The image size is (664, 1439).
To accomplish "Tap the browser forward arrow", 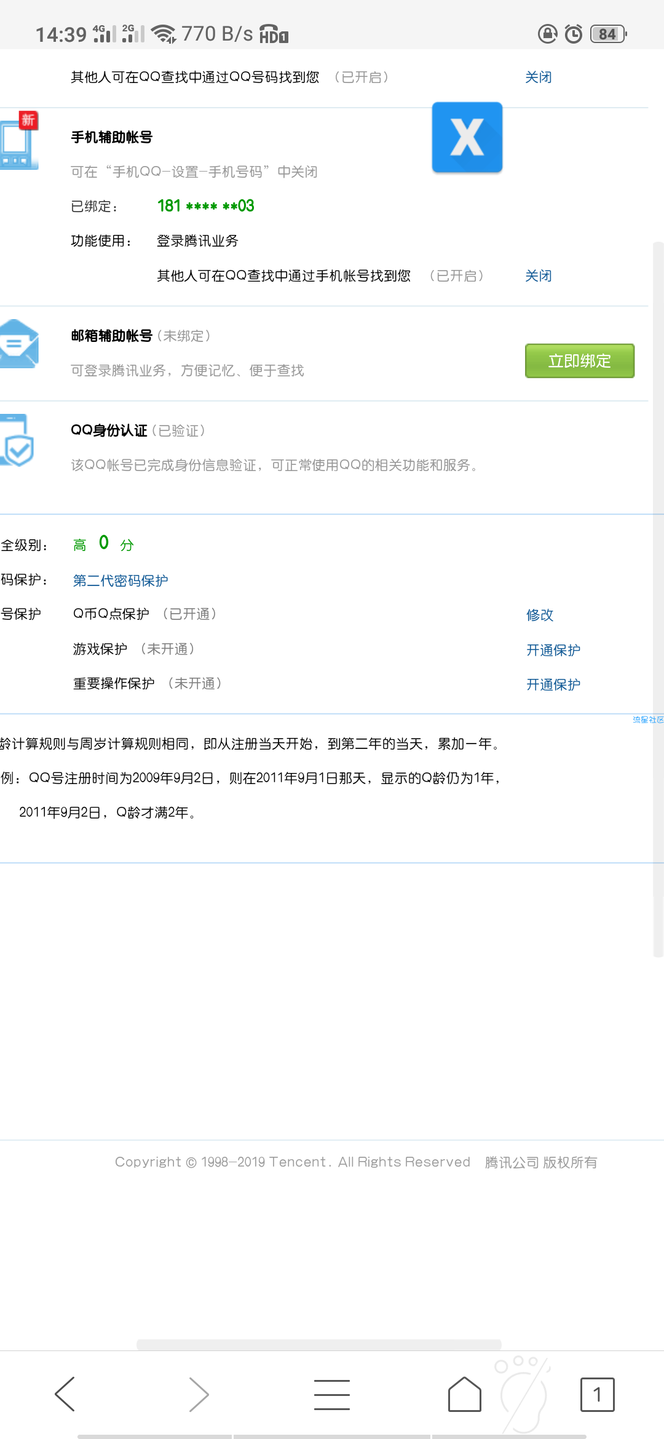I will (199, 1394).
